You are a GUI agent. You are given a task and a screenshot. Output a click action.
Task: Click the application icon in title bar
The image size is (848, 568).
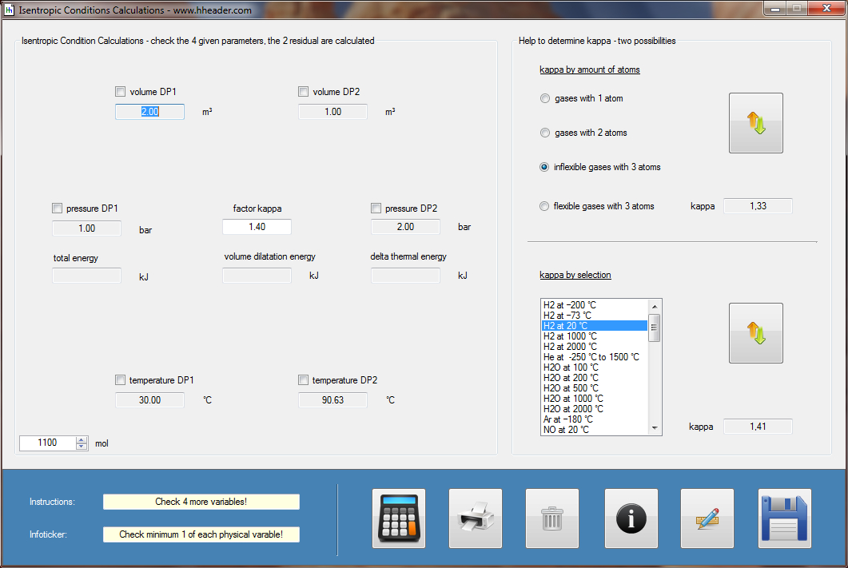click(x=10, y=10)
